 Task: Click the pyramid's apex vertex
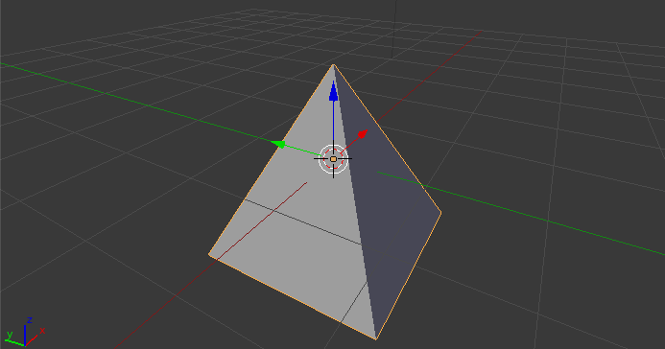click(x=333, y=65)
